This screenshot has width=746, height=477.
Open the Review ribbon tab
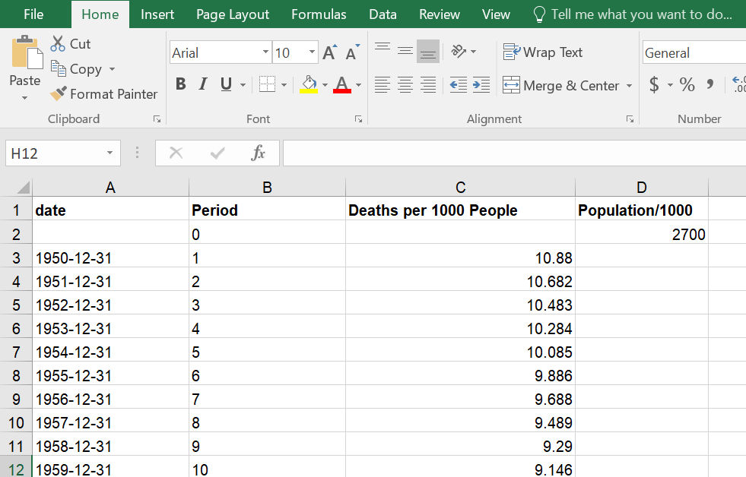point(439,14)
